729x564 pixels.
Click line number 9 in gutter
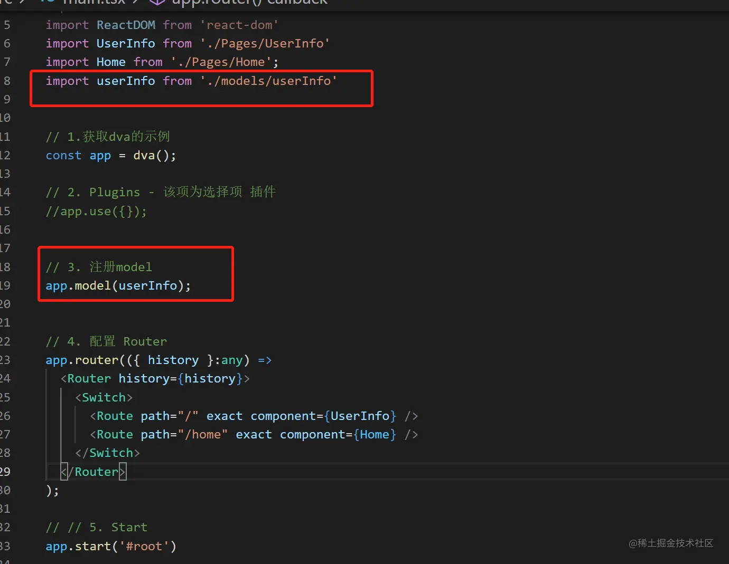(7, 99)
